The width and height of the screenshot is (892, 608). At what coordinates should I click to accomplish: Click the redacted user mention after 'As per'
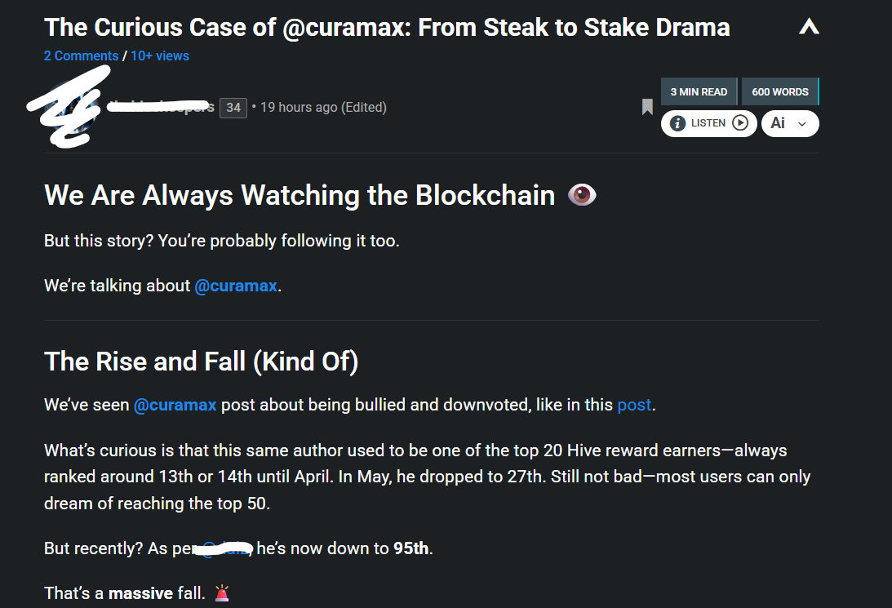pos(223,548)
